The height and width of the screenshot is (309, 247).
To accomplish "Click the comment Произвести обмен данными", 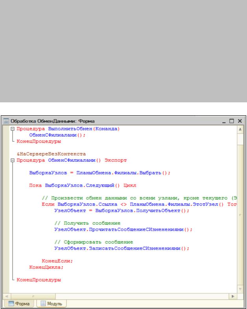I will (x=139, y=198).
